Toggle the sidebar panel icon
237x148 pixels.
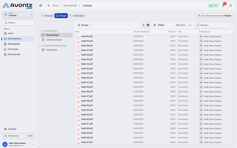(x=41, y=6)
